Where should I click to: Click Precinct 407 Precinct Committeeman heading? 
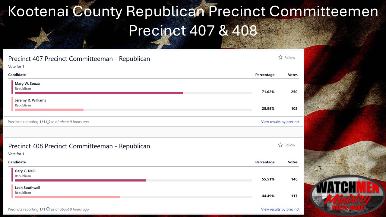[79, 59]
